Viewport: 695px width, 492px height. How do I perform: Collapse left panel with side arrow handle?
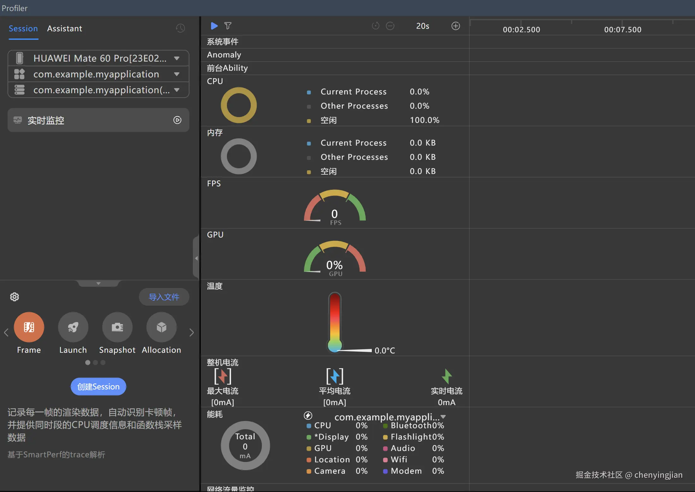196,258
